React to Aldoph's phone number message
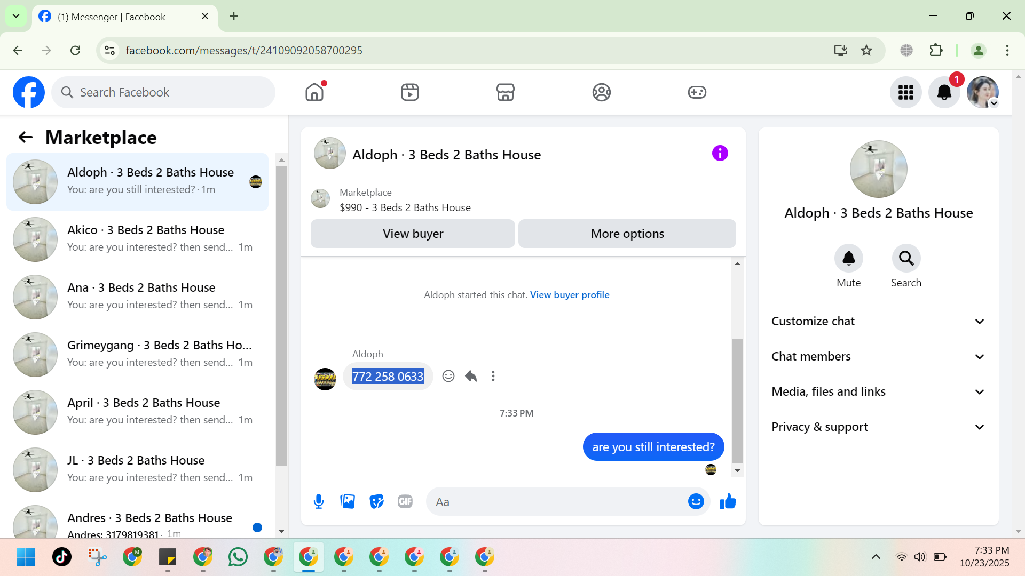 point(448,376)
